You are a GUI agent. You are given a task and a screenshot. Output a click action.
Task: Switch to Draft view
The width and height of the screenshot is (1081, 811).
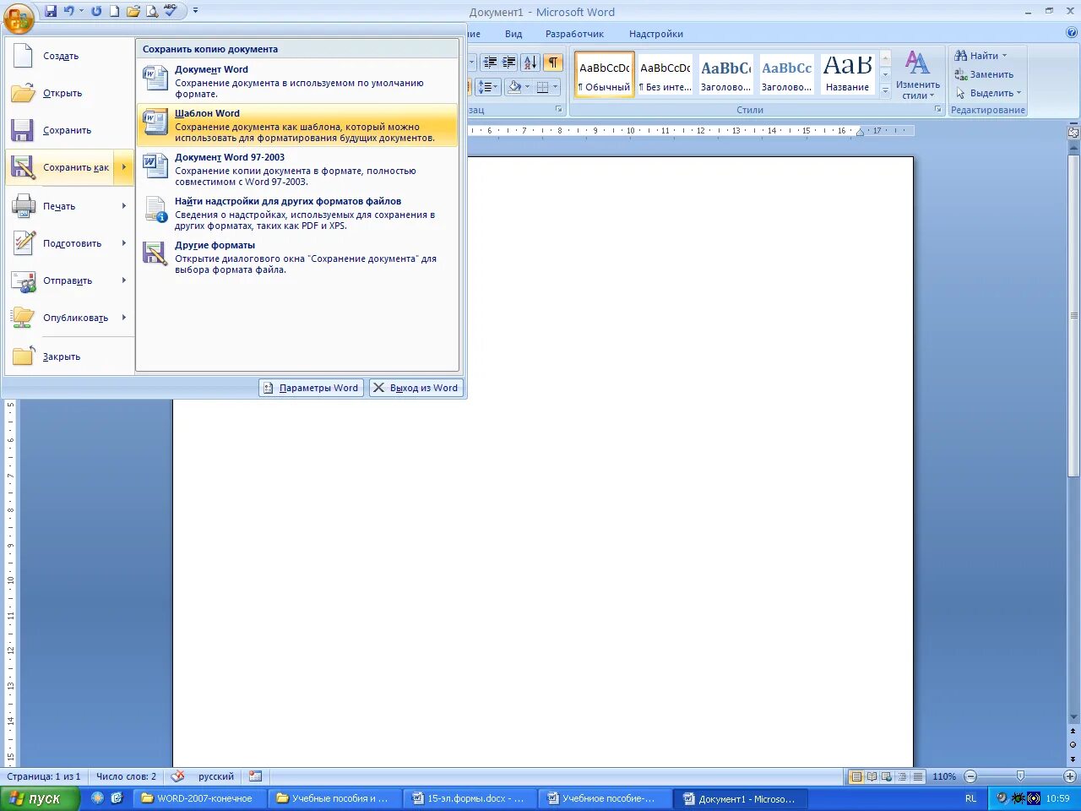point(917,776)
